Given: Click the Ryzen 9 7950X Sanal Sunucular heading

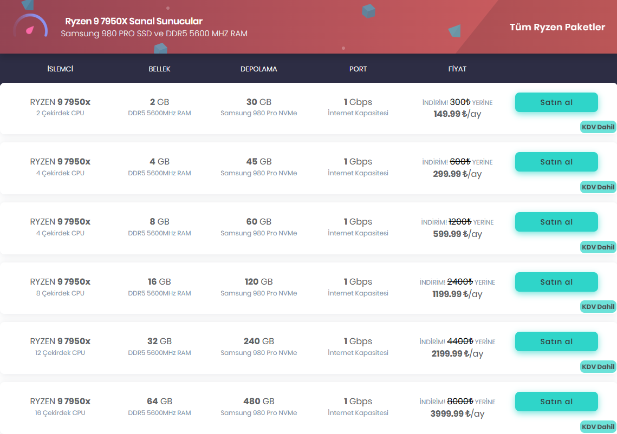Looking at the screenshot, I should [133, 22].
